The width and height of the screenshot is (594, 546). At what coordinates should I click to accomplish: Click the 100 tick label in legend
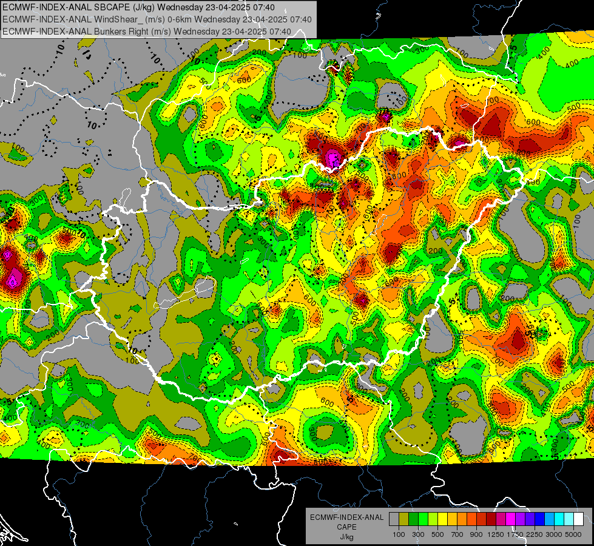point(399,534)
